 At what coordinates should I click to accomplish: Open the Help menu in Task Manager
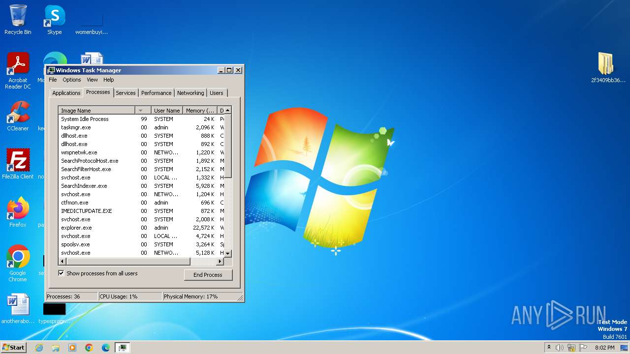pos(108,80)
